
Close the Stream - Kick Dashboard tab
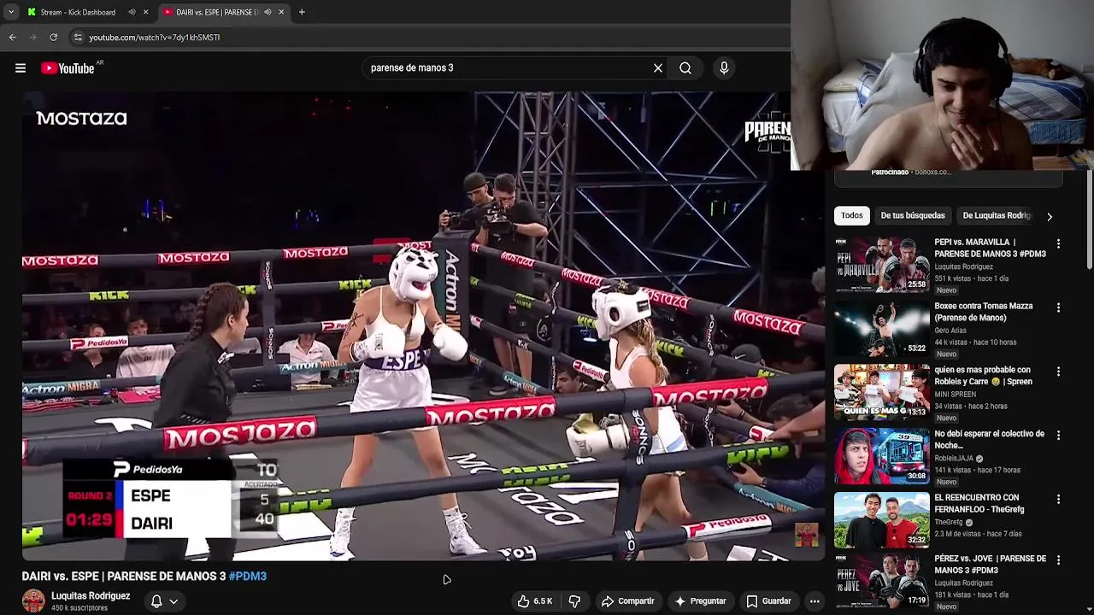(145, 12)
